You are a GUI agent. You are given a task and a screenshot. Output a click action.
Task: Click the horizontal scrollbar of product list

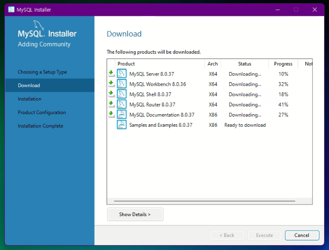tap(205, 201)
